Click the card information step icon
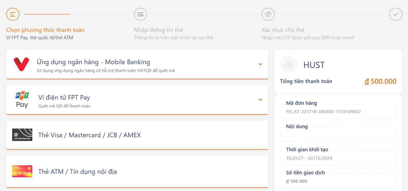Screen dimensions: 408x191 point(140,14)
